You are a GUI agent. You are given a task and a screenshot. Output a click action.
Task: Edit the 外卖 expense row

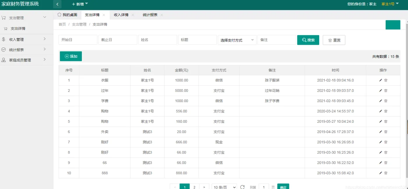[x=381, y=132]
